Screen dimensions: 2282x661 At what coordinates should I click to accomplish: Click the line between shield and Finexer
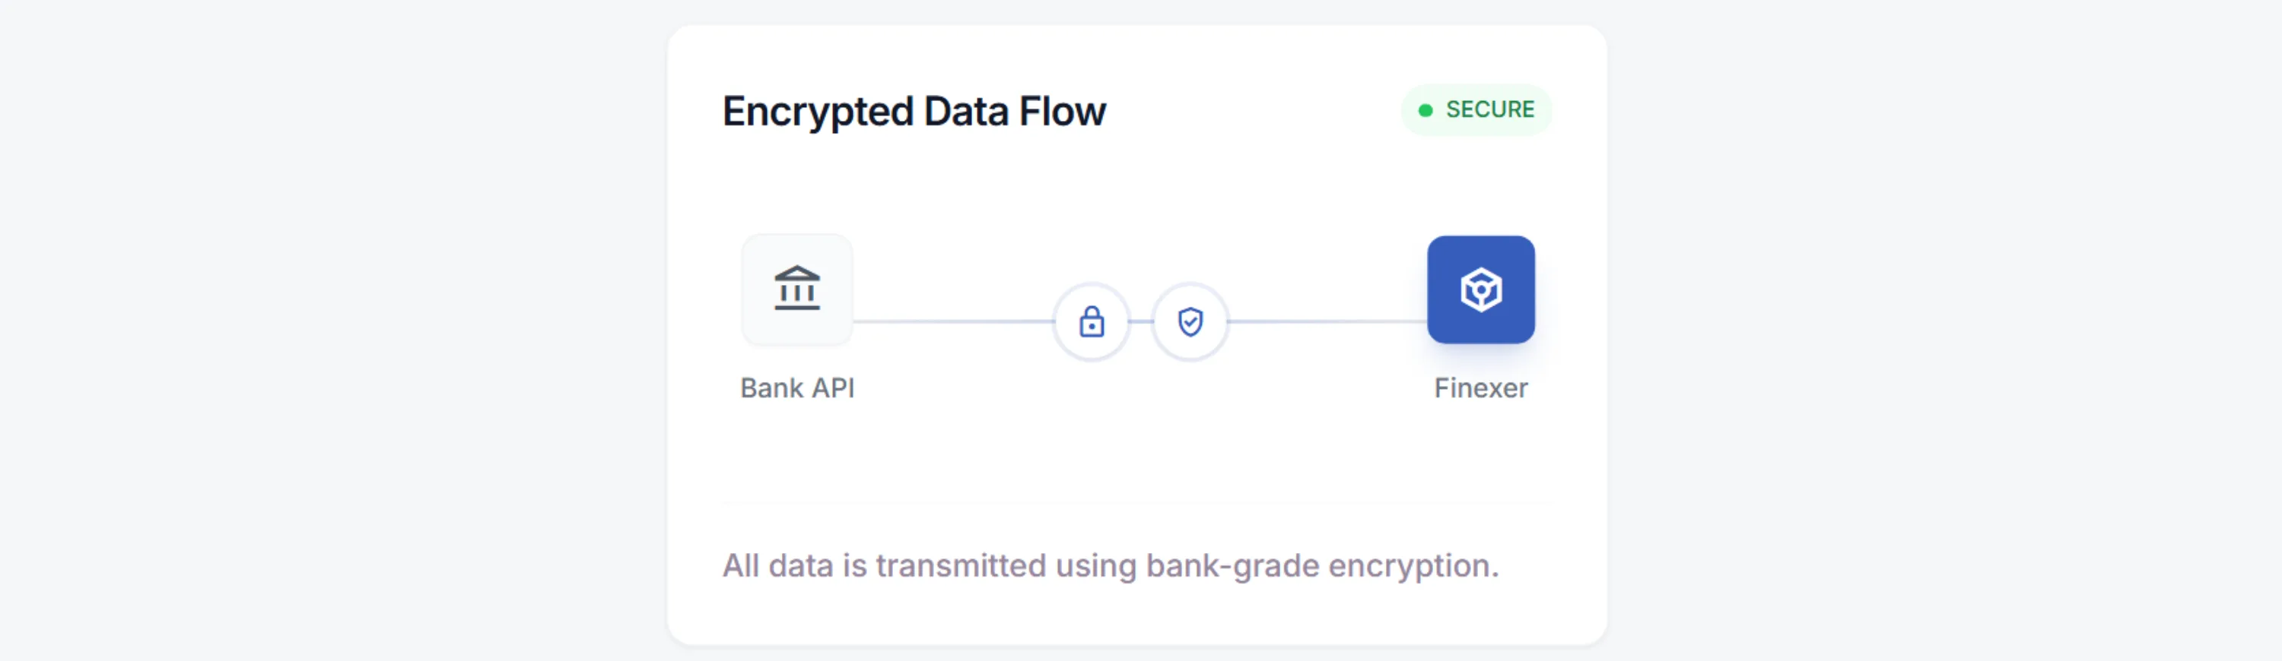click(x=1327, y=321)
